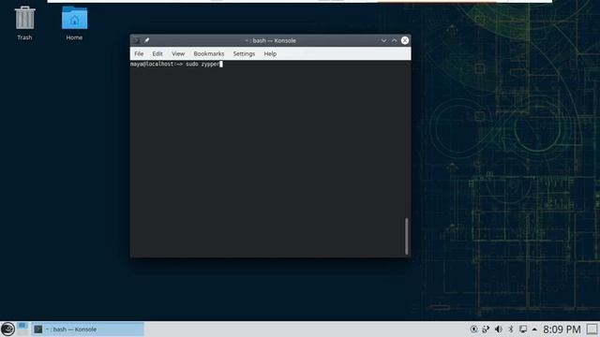Click the Konsole terminal scrollbar handle
This screenshot has height=337, width=600.
pos(407,236)
